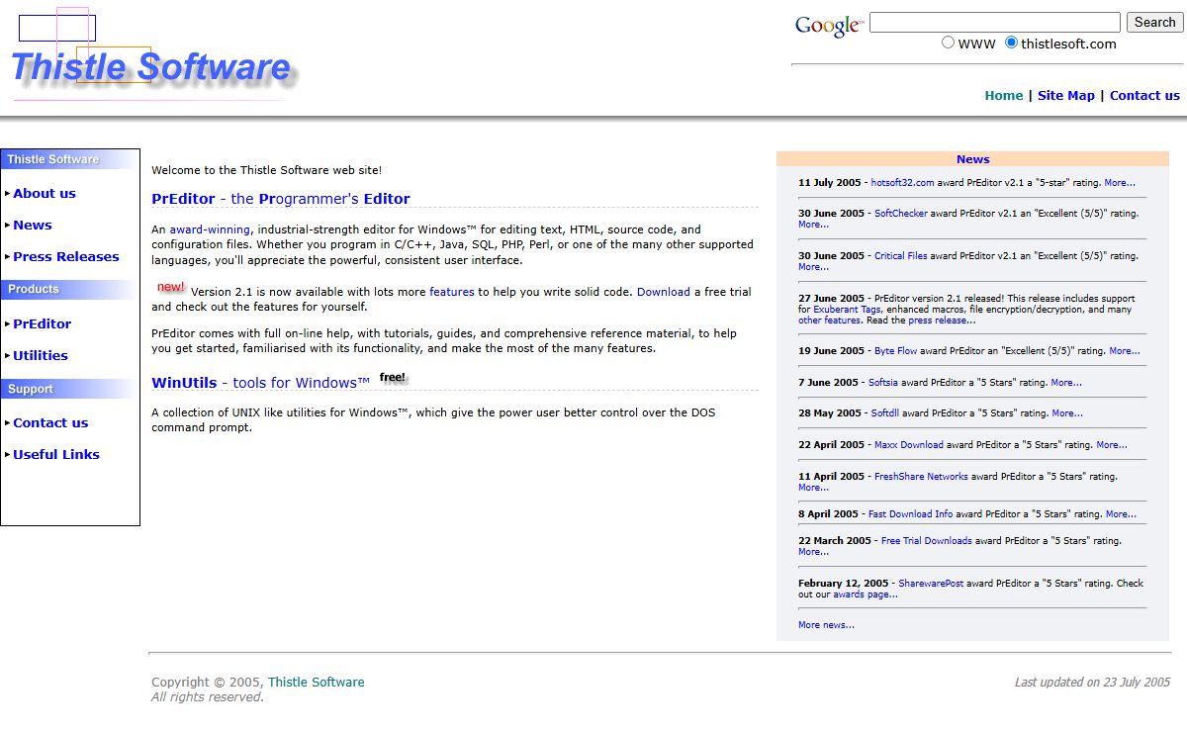The height and width of the screenshot is (732, 1187).
Task: Follow the features link in main text
Action: coord(452,292)
